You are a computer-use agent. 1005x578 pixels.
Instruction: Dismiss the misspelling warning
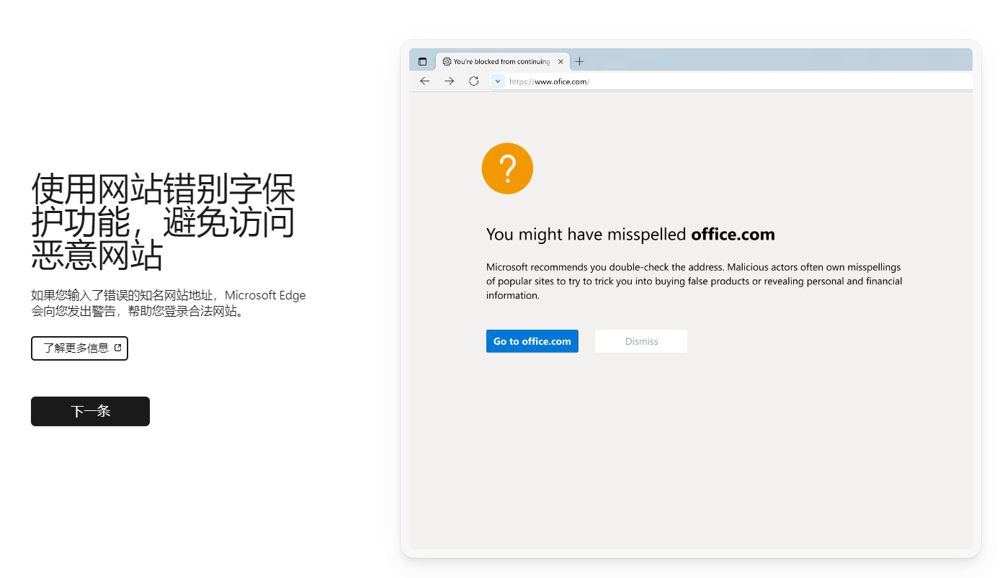pos(641,341)
